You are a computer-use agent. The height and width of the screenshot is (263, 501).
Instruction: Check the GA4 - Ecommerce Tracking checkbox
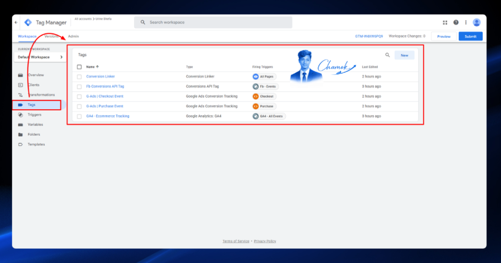pos(79,117)
